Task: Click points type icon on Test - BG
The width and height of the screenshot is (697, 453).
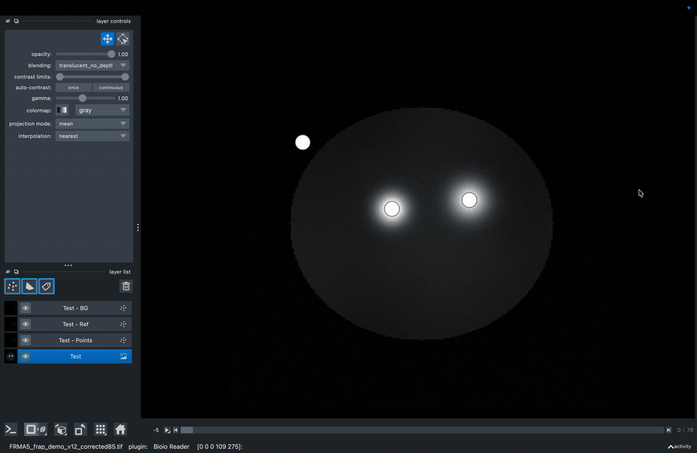Action: (x=123, y=308)
